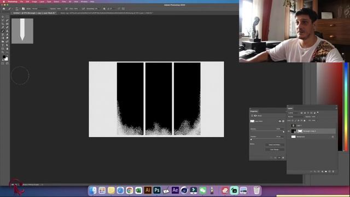Toggle pressure for opacity button
350x197 pixels.
66,9
